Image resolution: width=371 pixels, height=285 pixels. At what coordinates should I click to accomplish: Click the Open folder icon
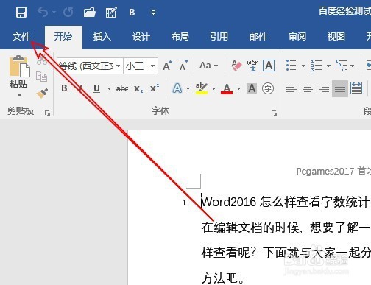89,12
